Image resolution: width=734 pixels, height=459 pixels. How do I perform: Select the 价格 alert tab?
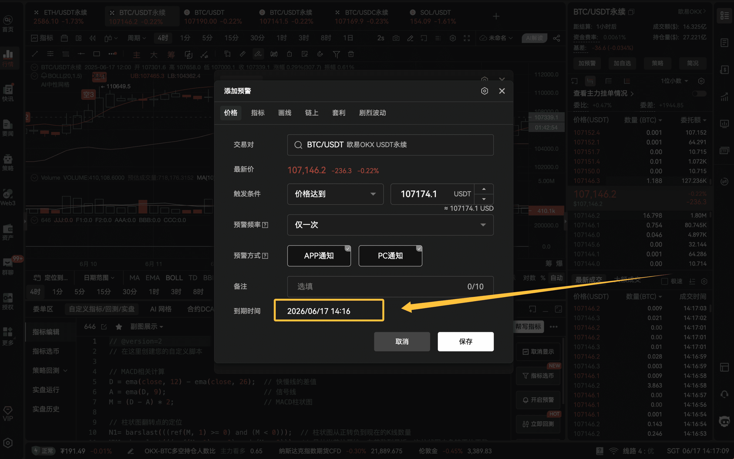point(231,113)
